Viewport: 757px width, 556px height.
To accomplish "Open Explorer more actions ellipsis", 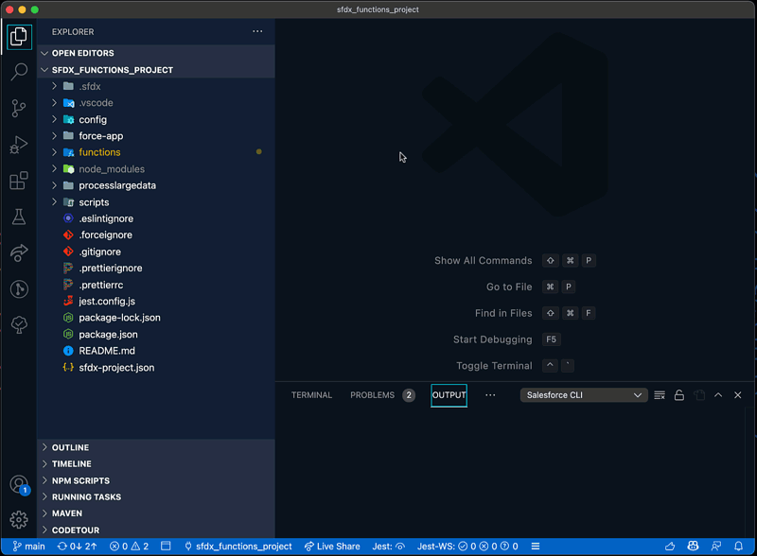I will pyautogui.click(x=257, y=32).
